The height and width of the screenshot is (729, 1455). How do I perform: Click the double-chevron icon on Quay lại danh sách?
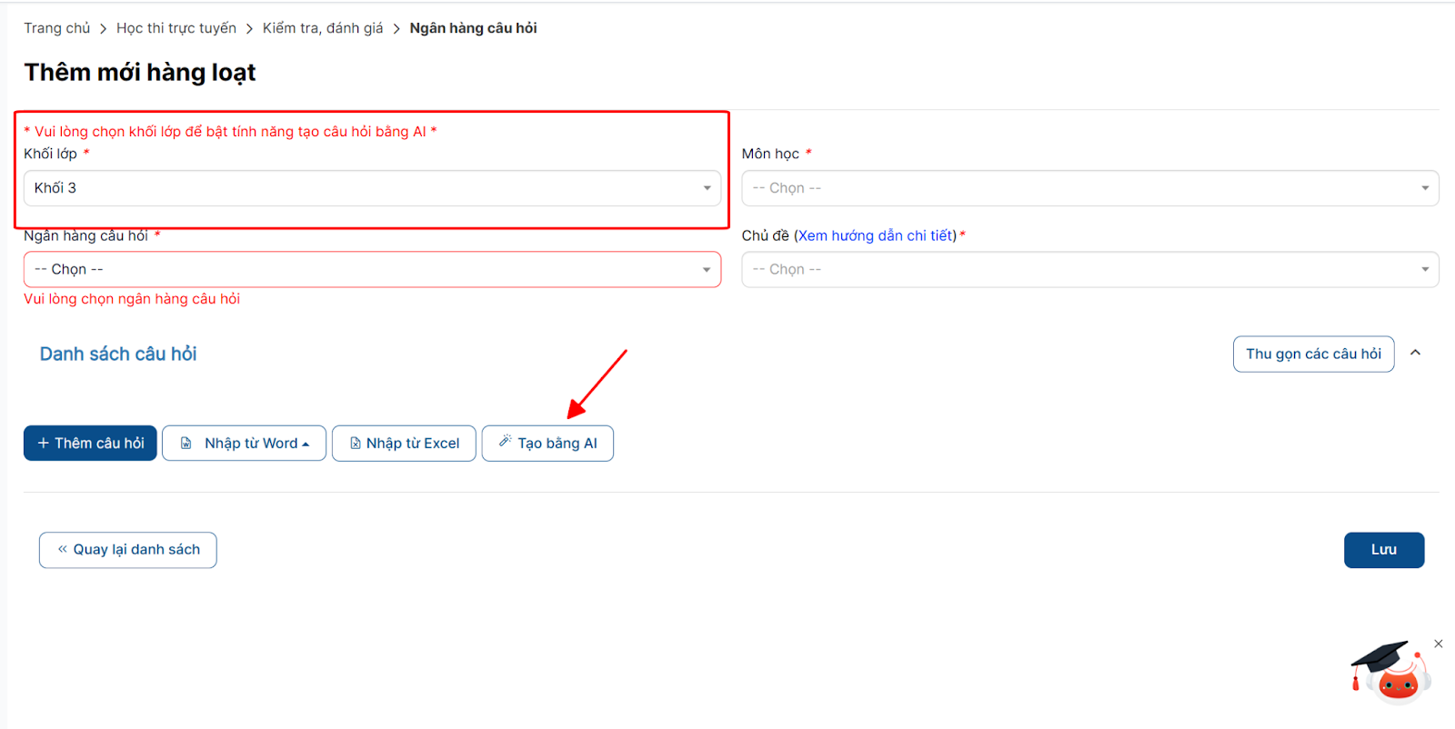[63, 549]
